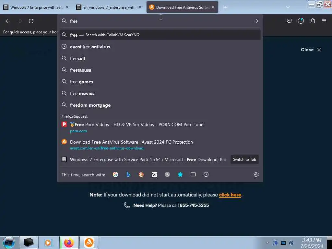
Task: Search this time with Bing
Action: point(128,174)
